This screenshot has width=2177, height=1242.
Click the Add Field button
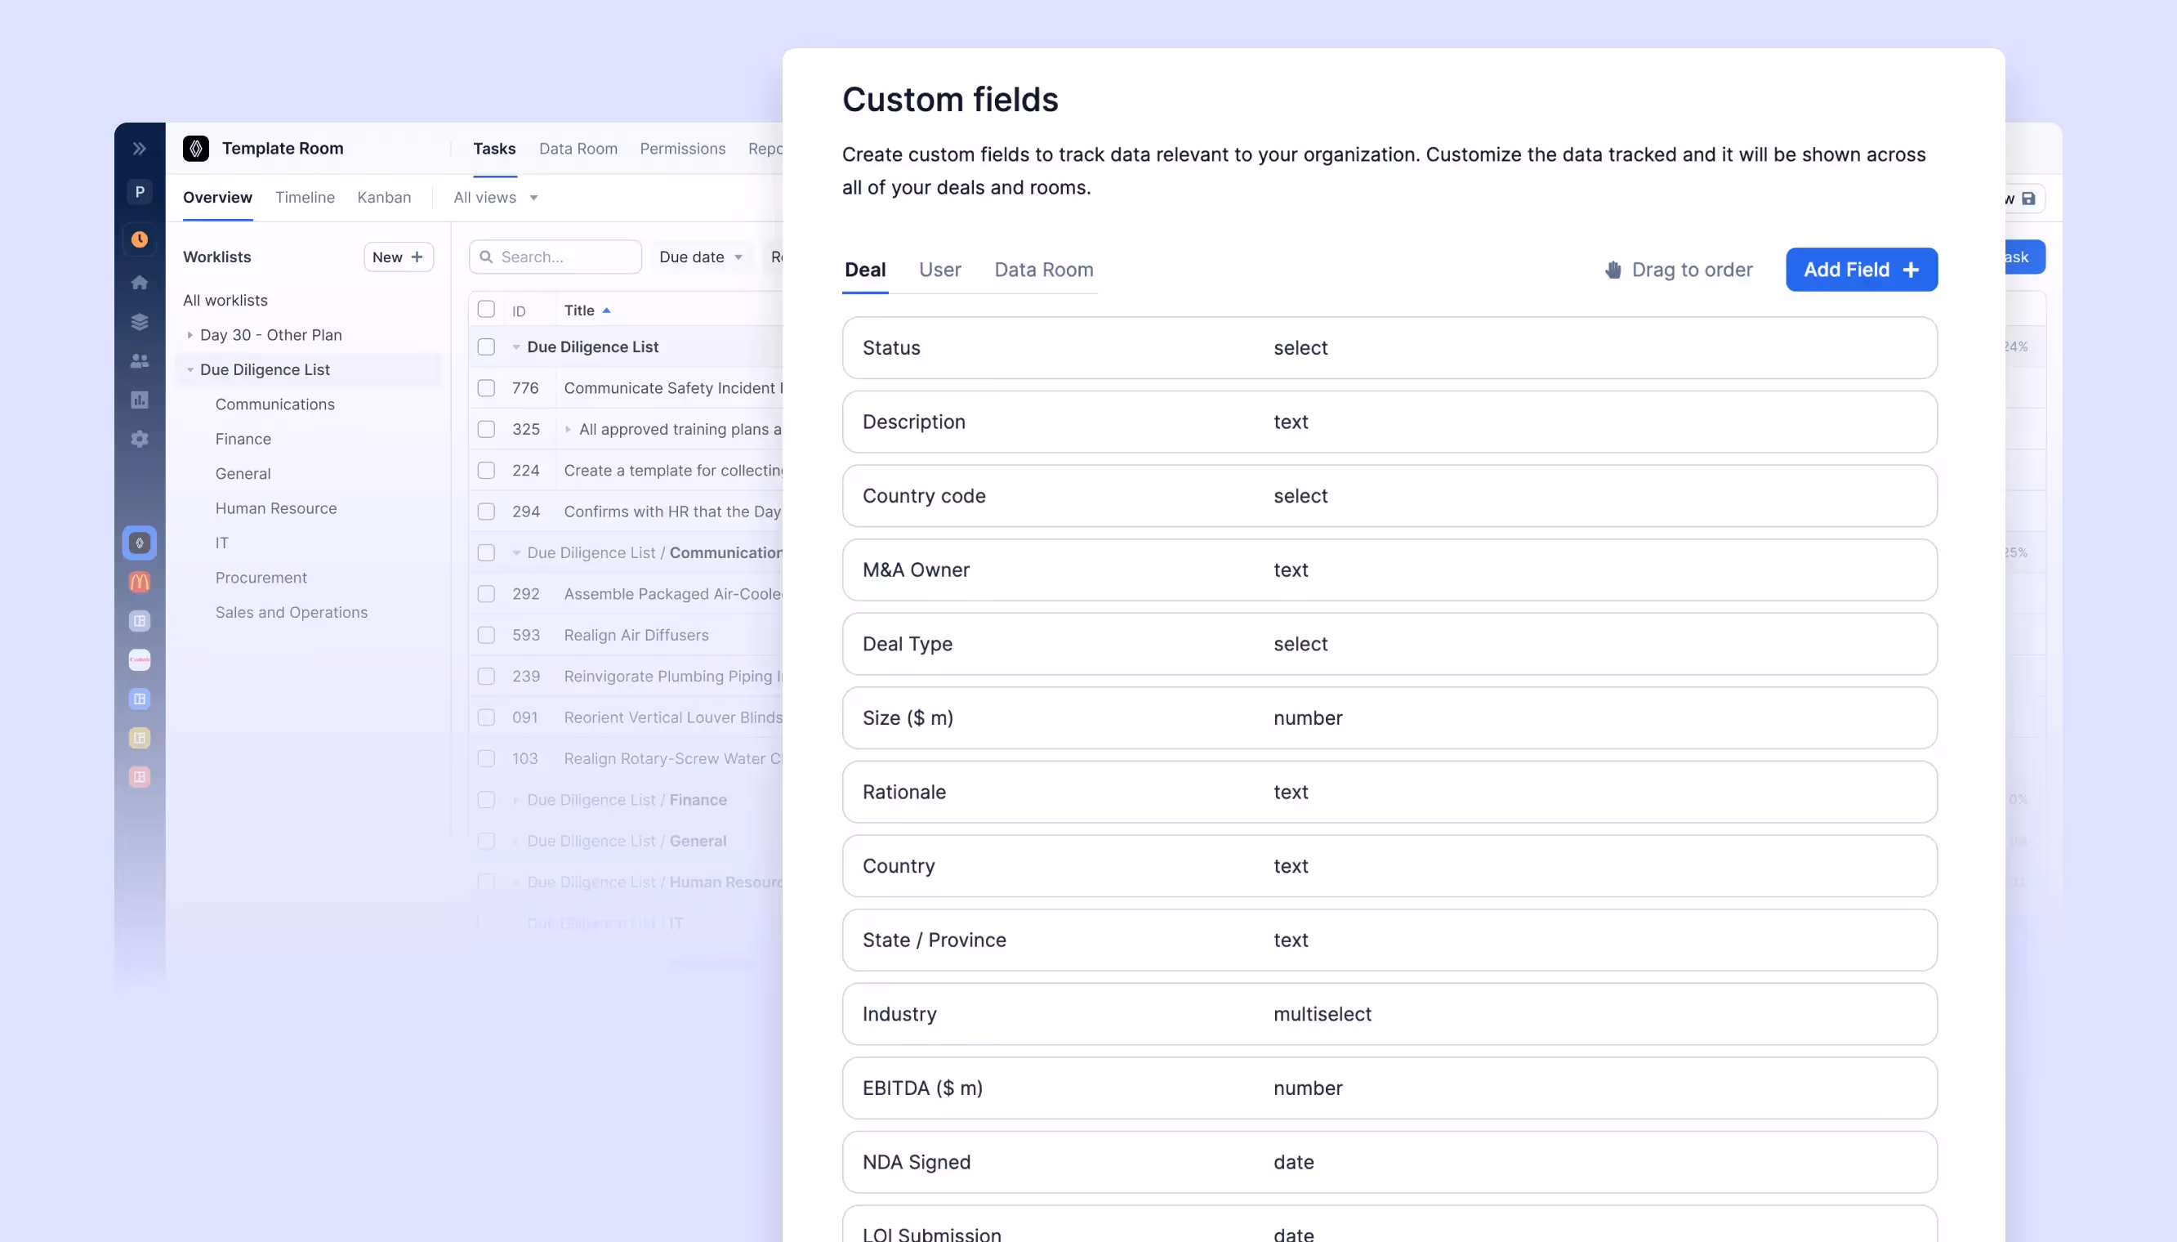(1862, 270)
